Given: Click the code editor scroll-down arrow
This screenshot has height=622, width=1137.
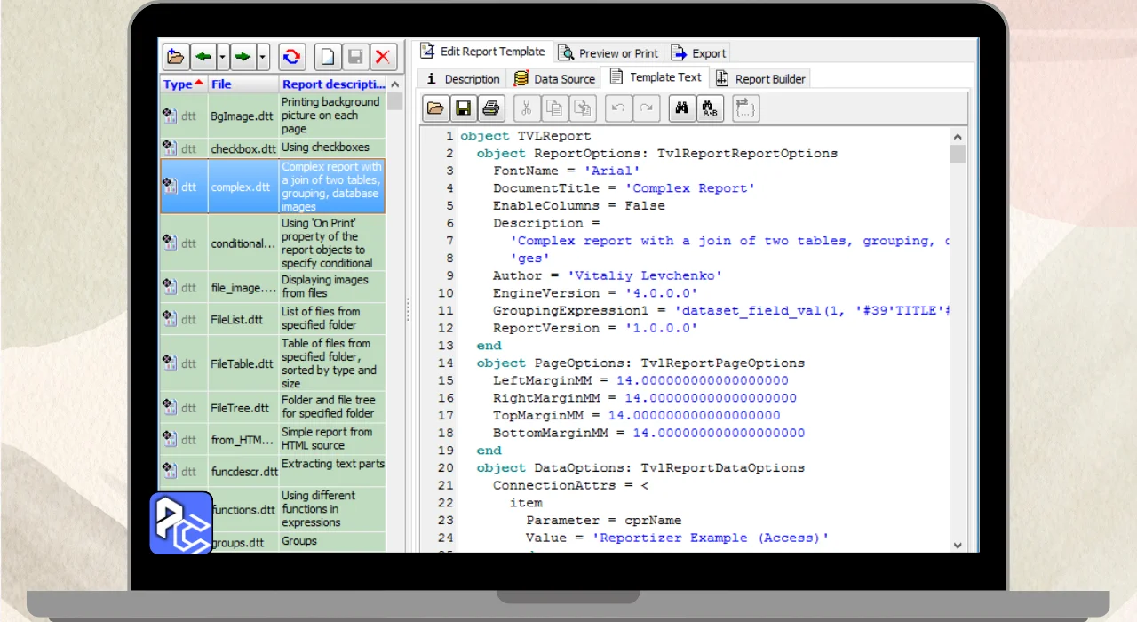Looking at the screenshot, I should tap(958, 545).
